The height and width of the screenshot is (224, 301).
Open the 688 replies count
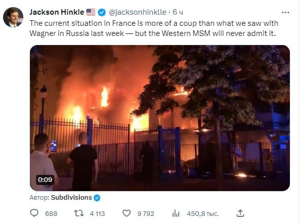(x=51, y=214)
